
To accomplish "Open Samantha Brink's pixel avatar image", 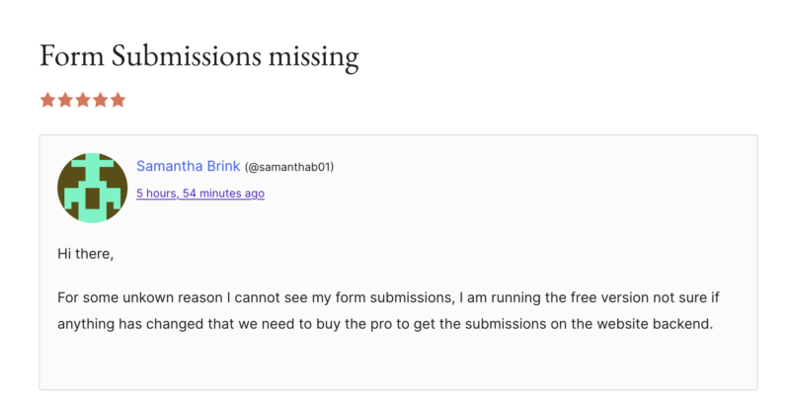I will click(92, 188).
